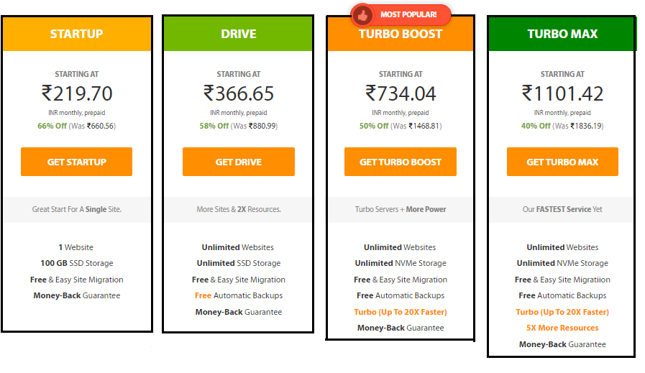The height and width of the screenshot is (373, 645).
Task: Click the ₹366.65 Drive price
Action: 239,93
